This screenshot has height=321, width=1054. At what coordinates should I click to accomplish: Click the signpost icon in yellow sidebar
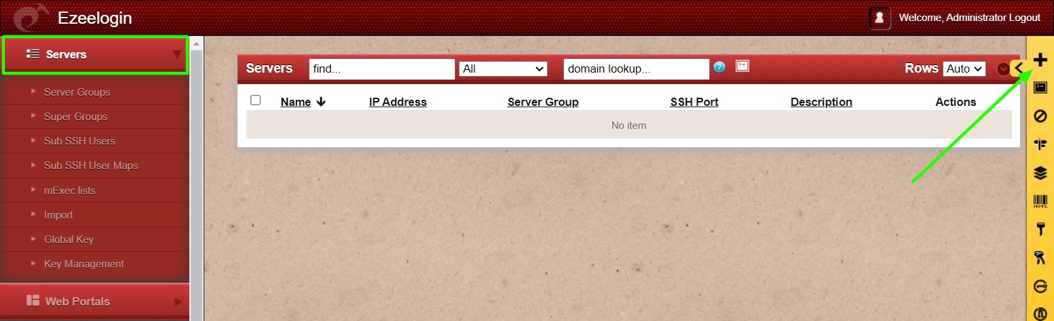tap(1040, 144)
